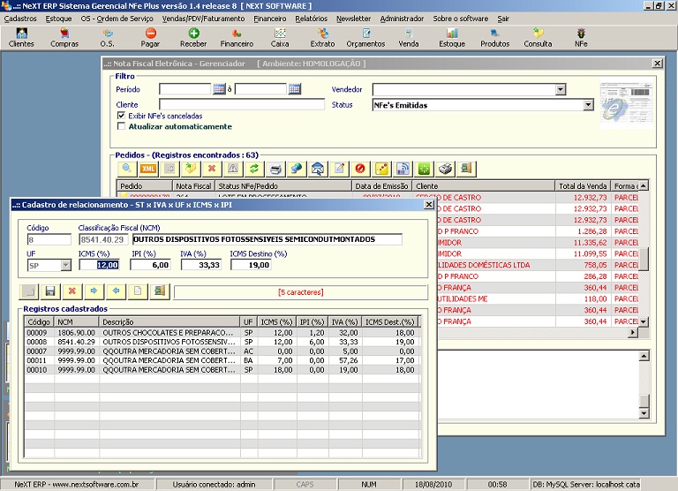
Task: Click the Pagar toolbar icon
Action: click(150, 38)
